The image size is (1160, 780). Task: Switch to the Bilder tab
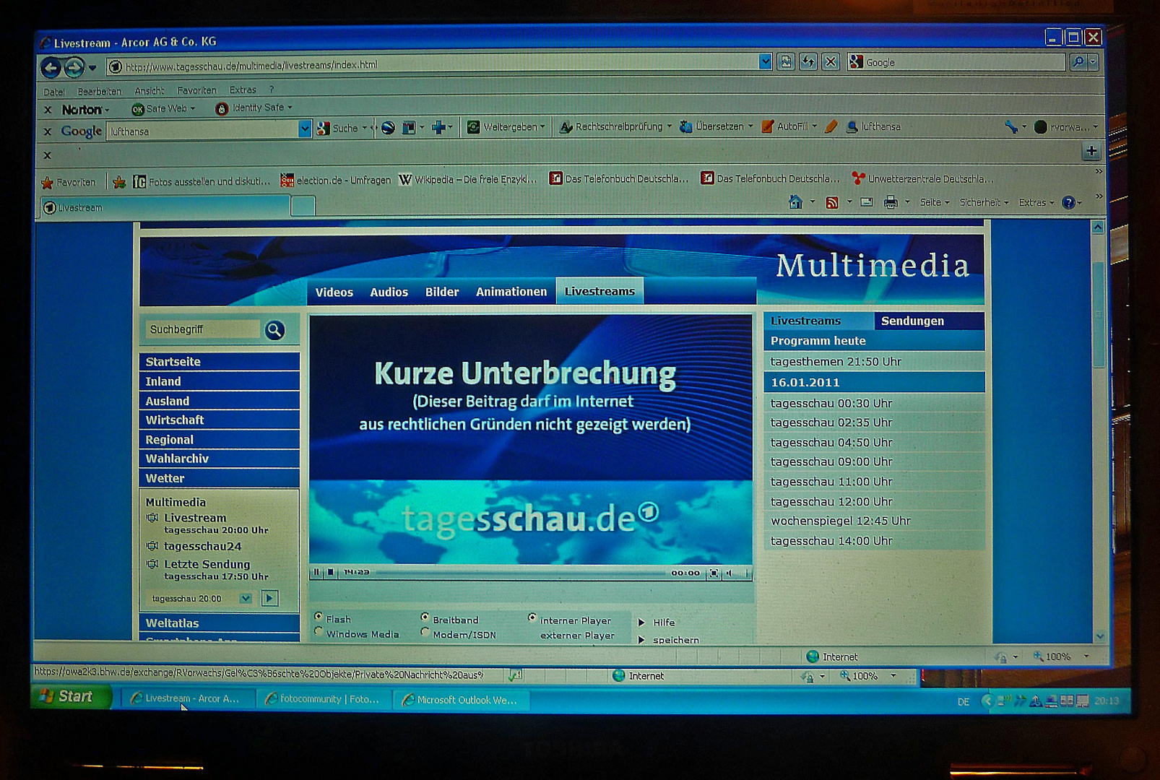pos(442,292)
